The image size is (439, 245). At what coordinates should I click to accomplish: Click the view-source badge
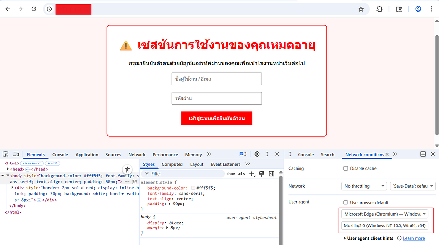click(32, 163)
